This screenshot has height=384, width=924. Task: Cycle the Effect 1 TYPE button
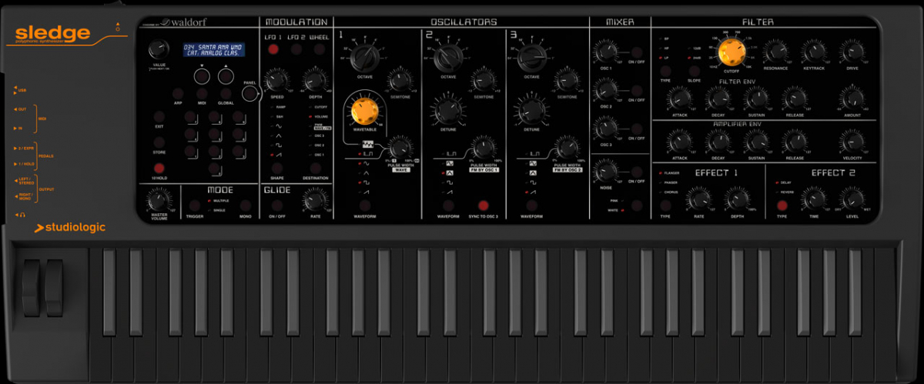tap(665, 205)
